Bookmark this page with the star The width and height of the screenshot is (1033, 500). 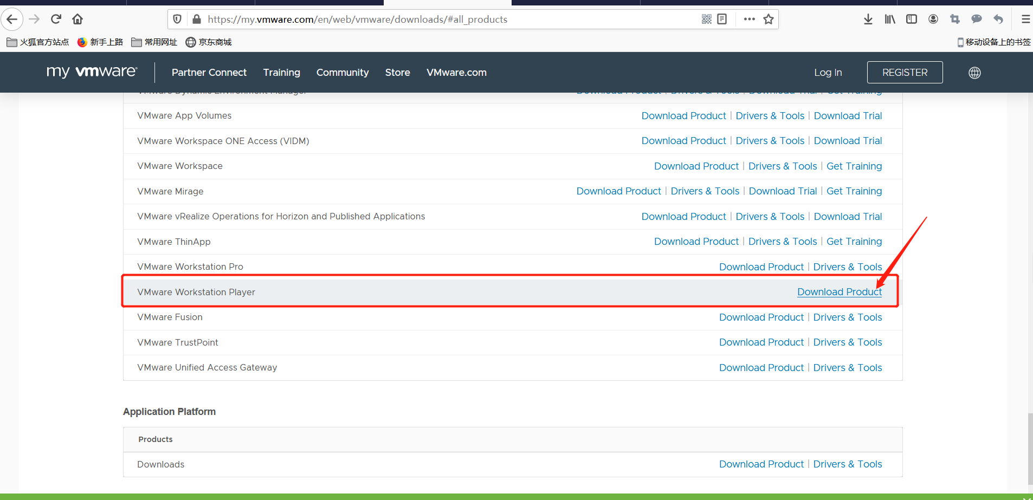click(x=769, y=20)
